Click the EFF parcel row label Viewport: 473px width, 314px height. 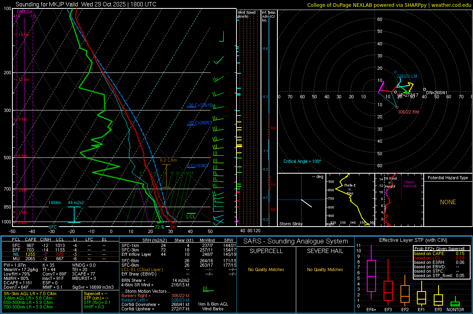16,250
